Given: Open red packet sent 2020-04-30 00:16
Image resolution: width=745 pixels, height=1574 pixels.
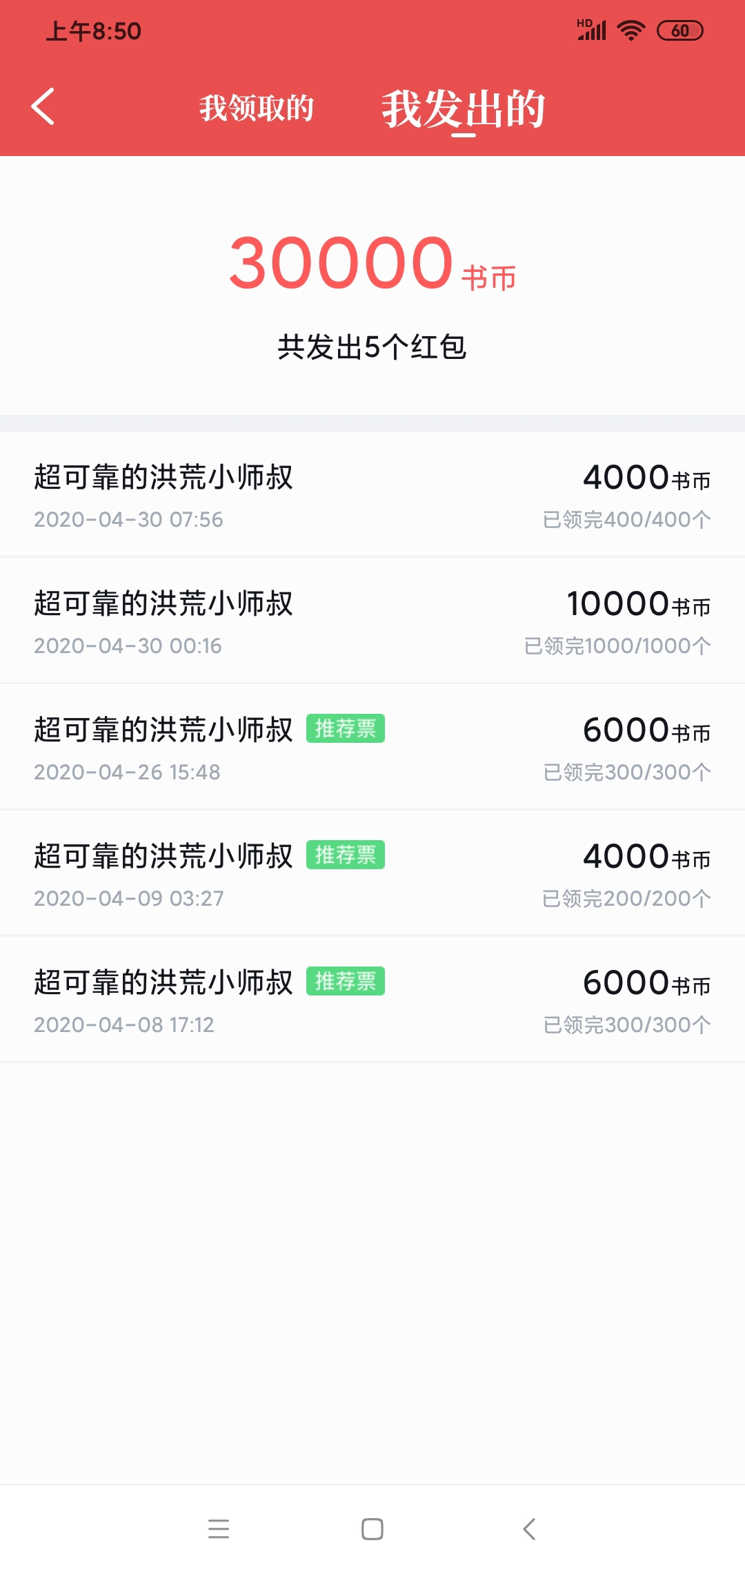Looking at the screenshot, I should pos(372,621).
